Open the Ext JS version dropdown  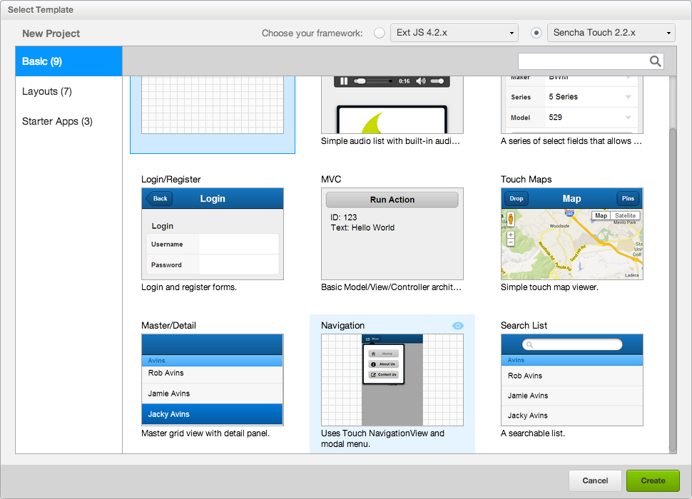[x=512, y=32]
